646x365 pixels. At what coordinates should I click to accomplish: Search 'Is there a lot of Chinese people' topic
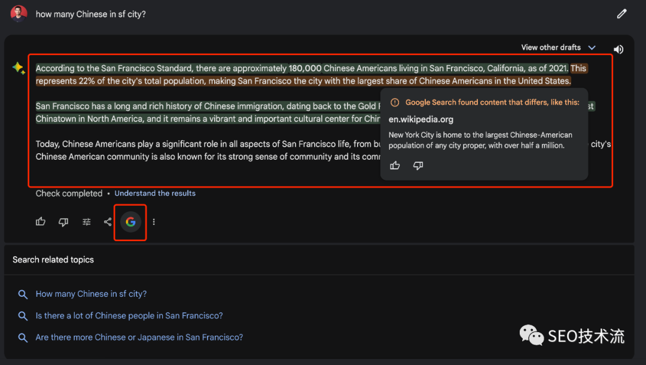pyautogui.click(x=129, y=315)
